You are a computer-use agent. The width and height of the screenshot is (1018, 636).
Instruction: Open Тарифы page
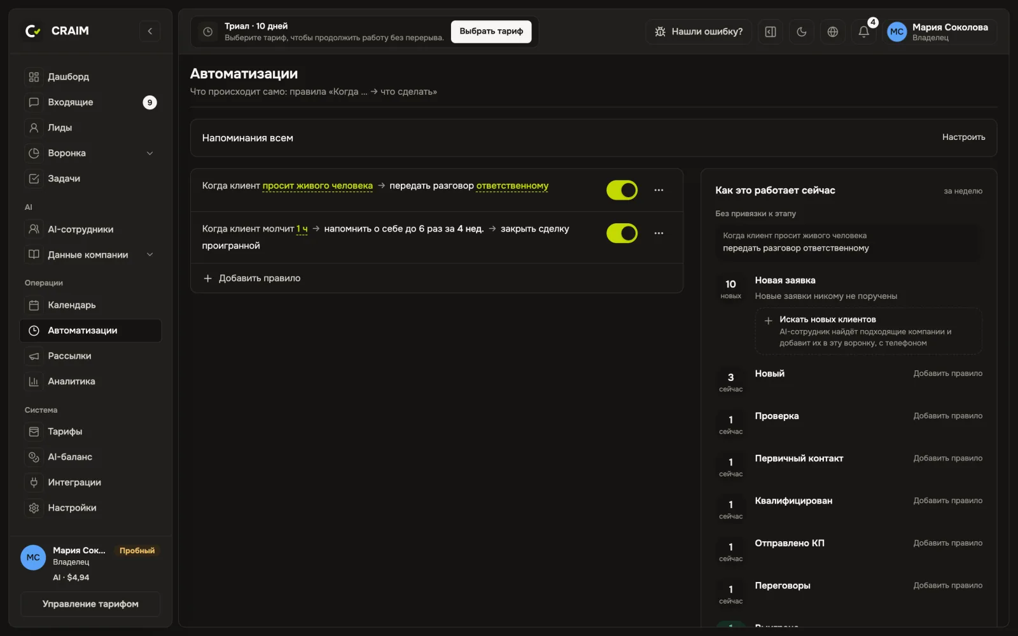coord(90,432)
